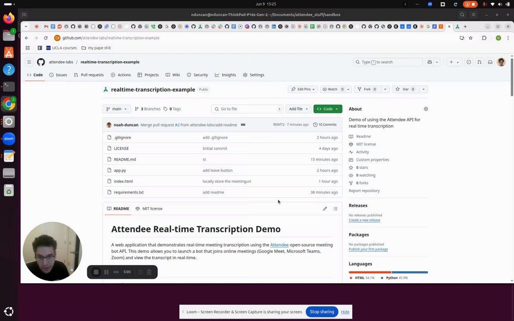Open the app.py file
Screen dimensions: 514x321
[120, 171]
